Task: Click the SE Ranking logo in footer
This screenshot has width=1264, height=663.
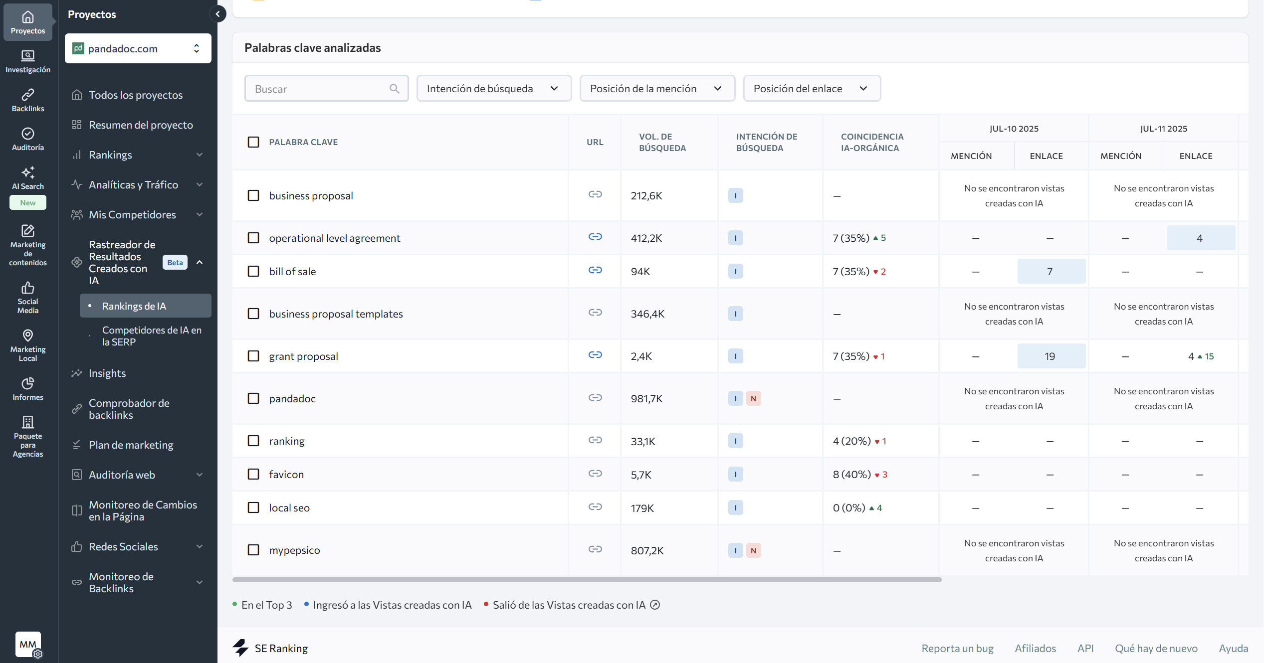Action: pos(270,648)
